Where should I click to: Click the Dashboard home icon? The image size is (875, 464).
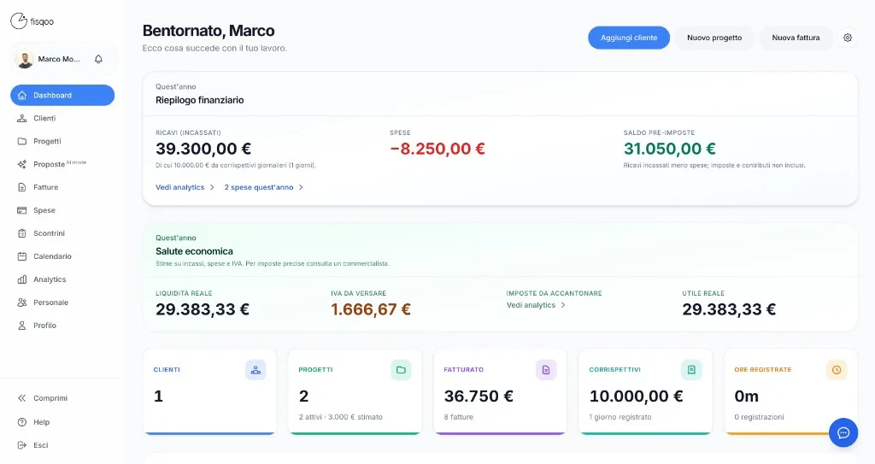[x=21, y=96]
